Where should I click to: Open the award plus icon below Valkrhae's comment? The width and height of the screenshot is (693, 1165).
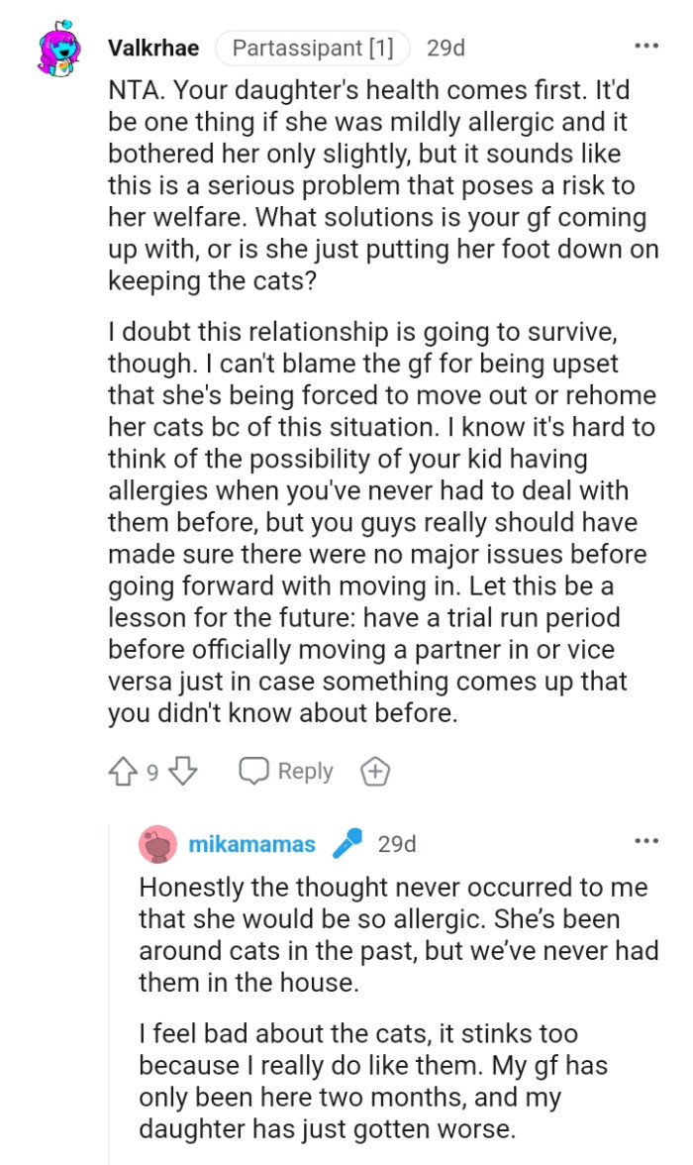pos(375,770)
